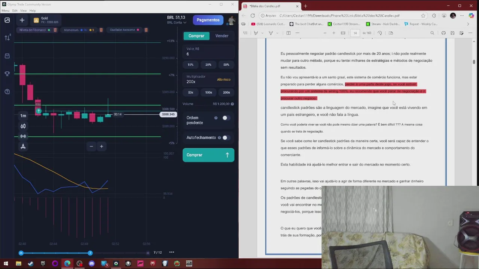Open the PDF table of contents
The image size is (479, 269).
[245, 33]
